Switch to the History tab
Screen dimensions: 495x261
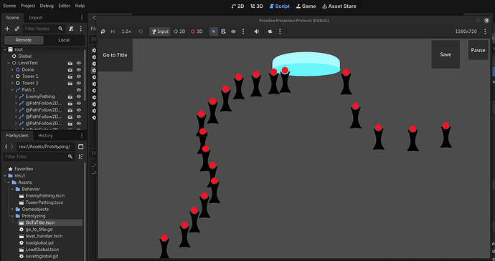45,136
